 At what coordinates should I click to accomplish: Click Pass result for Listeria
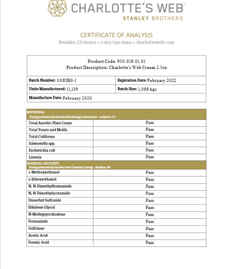(x=150, y=157)
